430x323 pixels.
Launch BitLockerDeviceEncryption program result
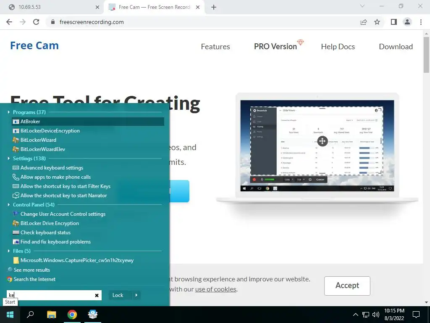(88, 131)
